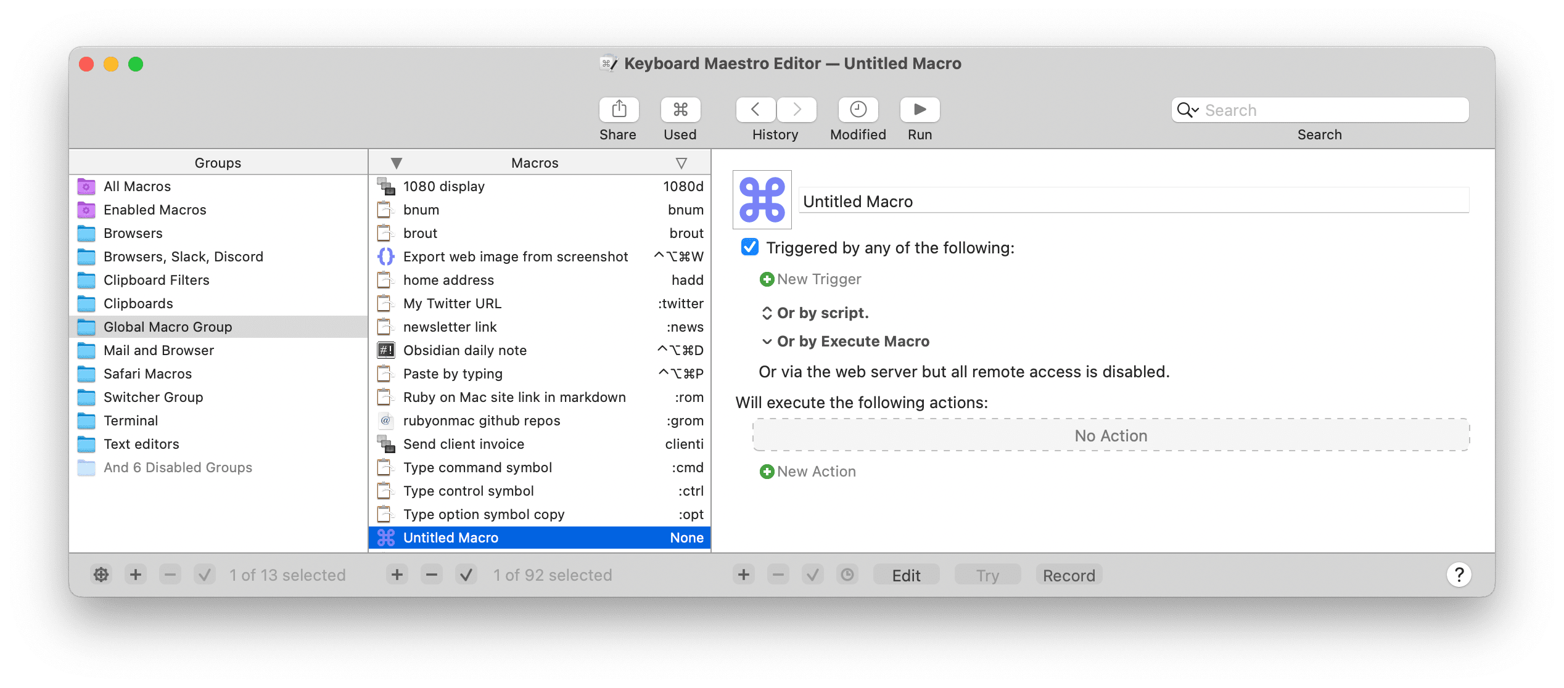Click the Search input field
1564x688 pixels.
[1320, 110]
